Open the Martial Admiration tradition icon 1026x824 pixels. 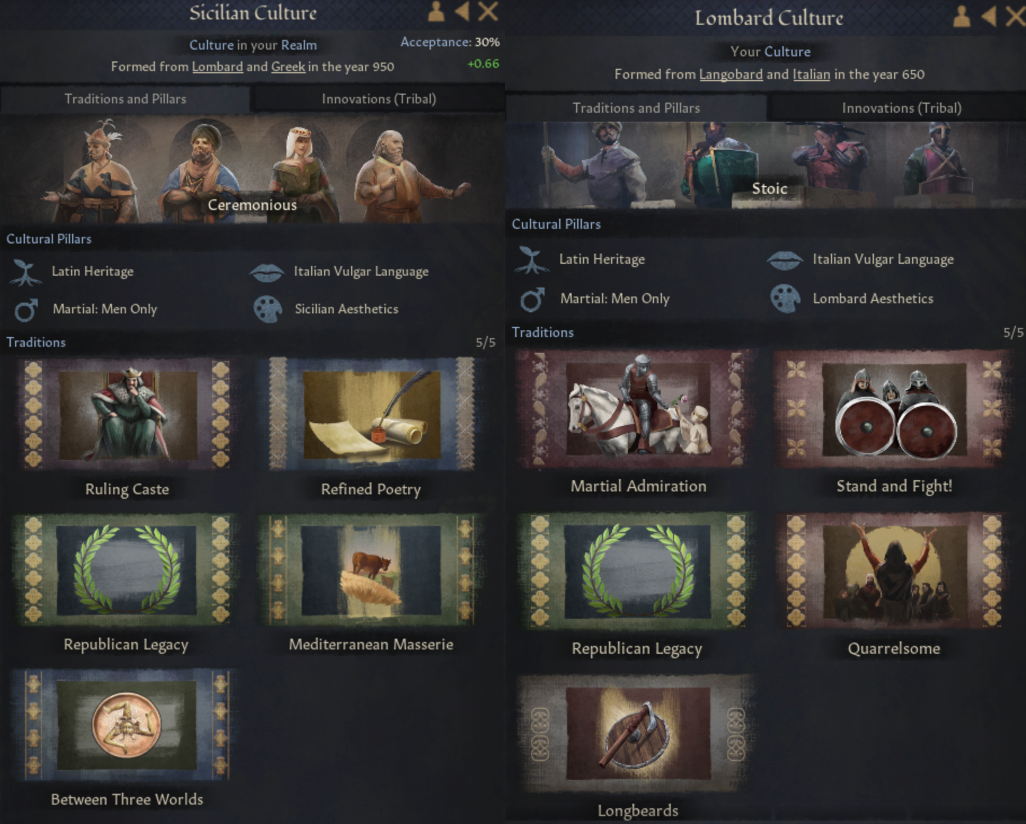click(x=638, y=409)
